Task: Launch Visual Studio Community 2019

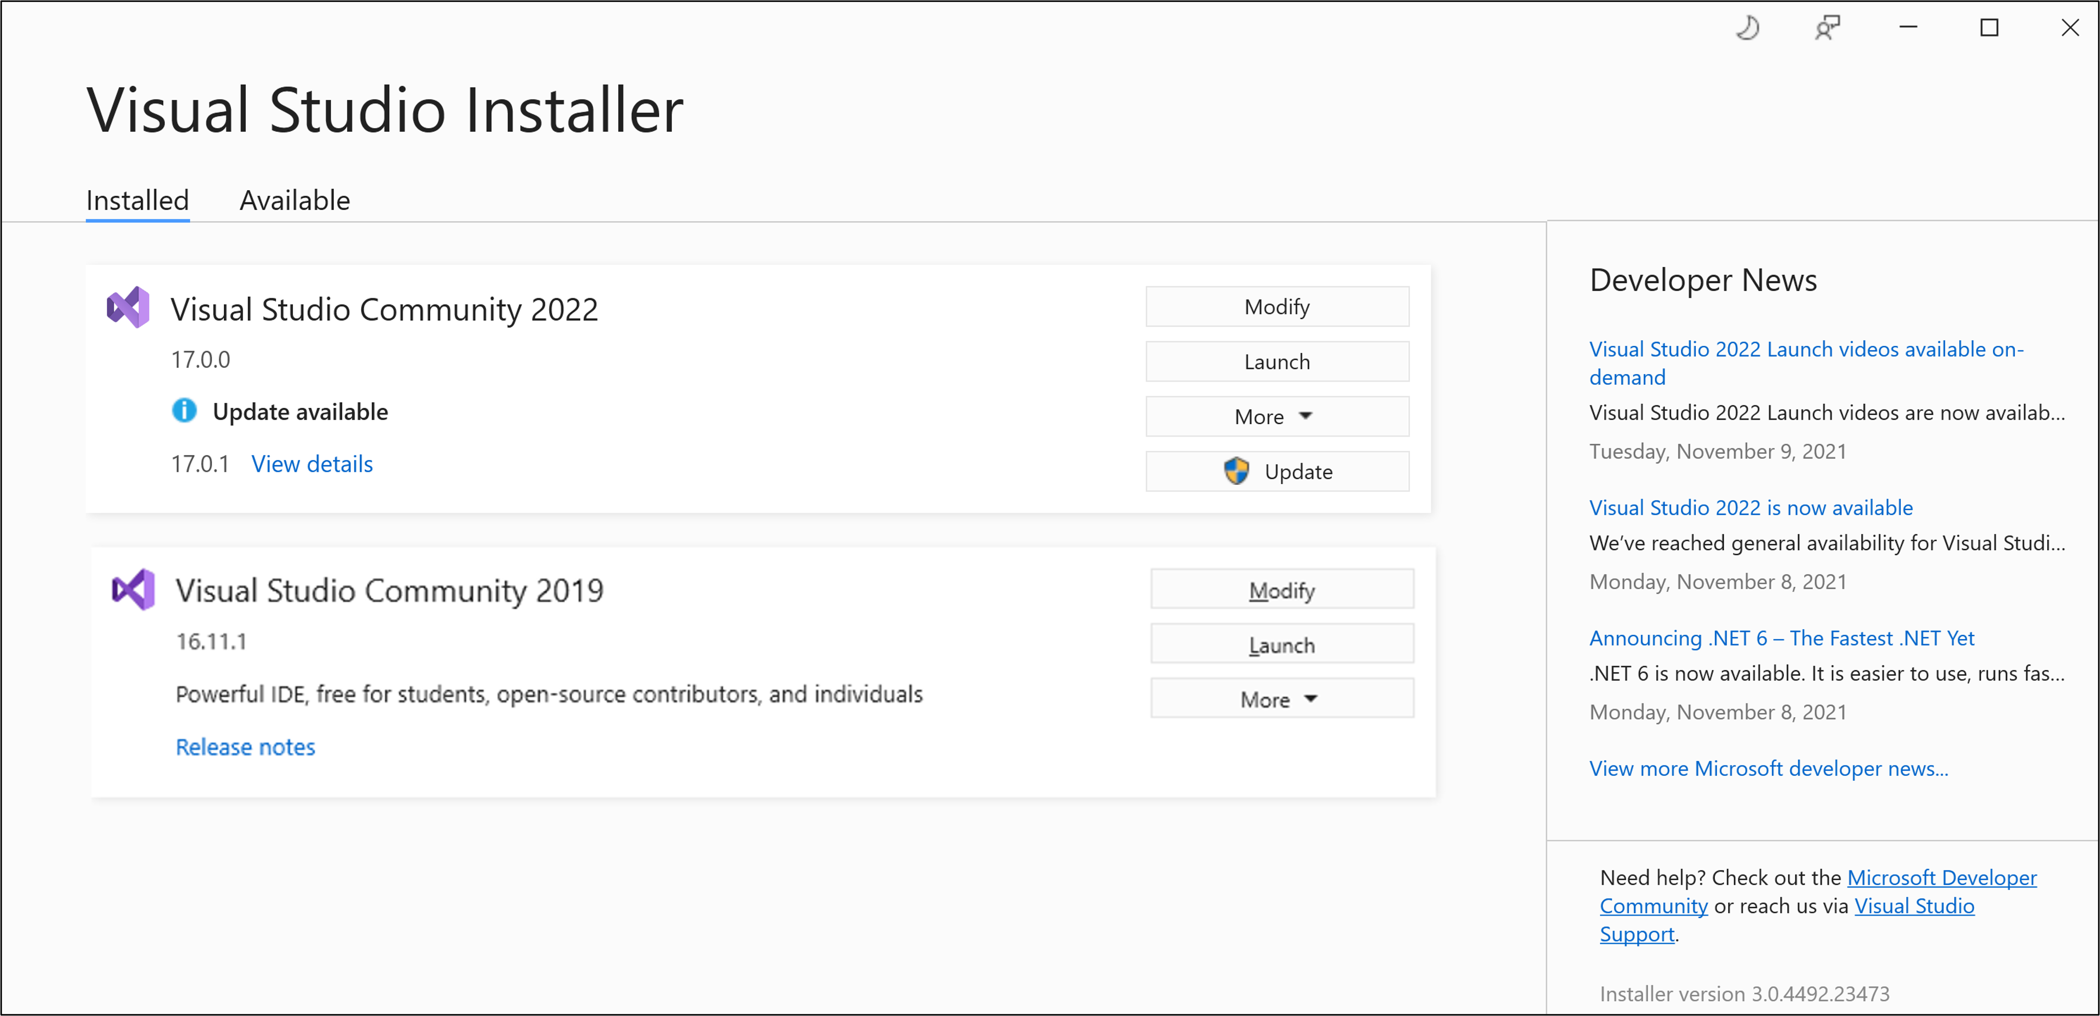Action: (1282, 644)
